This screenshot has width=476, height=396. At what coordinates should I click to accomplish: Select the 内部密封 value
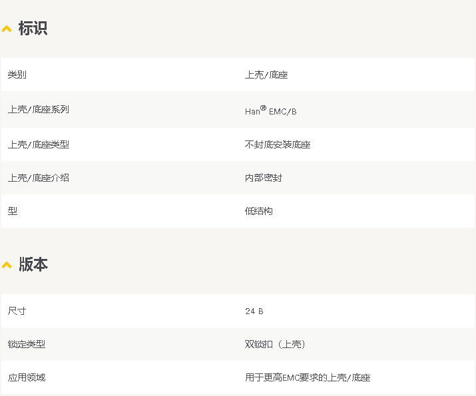264,178
